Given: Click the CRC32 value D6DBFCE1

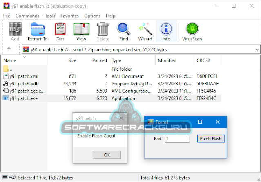Looking at the screenshot, I should (207, 76).
